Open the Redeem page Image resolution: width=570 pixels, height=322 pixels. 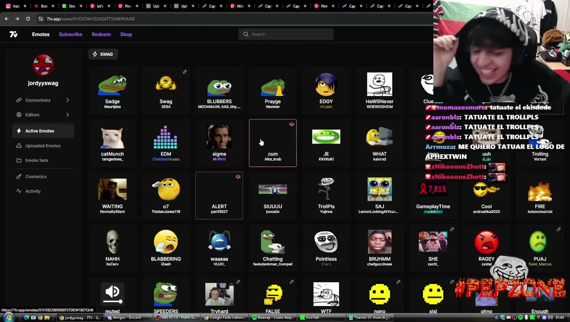pos(101,34)
